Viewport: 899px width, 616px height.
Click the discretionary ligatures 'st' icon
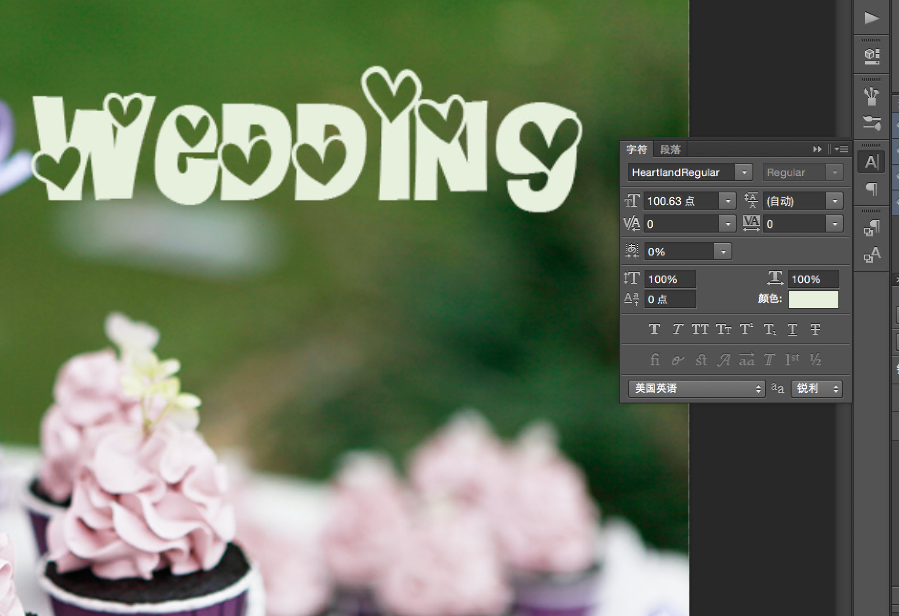click(x=701, y=360)
